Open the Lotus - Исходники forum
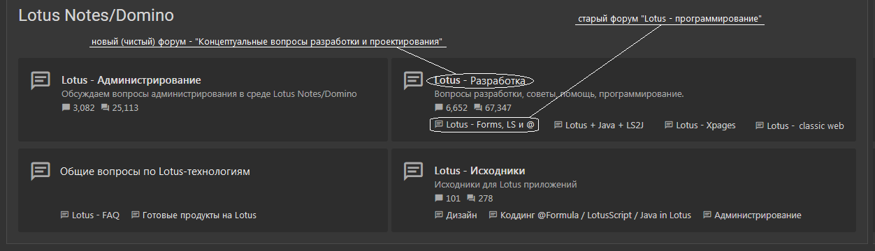 coord(479,171)
